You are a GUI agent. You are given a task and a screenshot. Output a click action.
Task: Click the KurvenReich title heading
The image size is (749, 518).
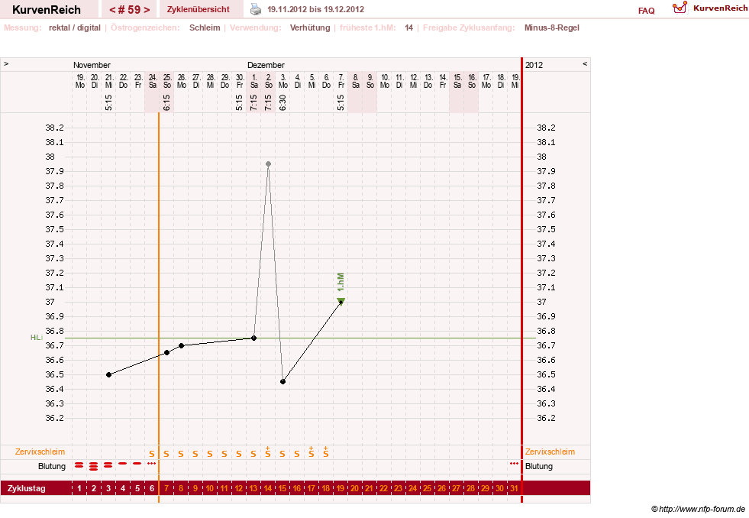click(x=47, y=10)
